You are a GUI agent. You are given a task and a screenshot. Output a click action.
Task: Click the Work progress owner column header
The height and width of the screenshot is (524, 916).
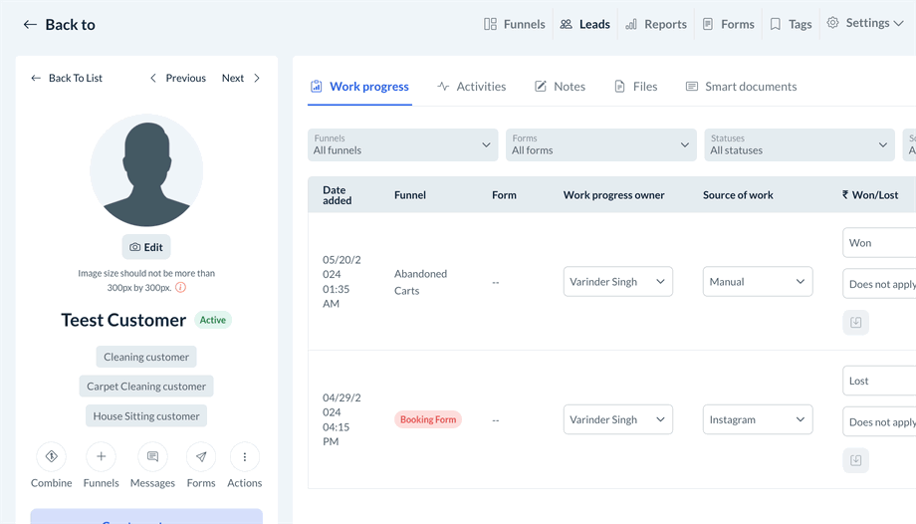(613, 194)
